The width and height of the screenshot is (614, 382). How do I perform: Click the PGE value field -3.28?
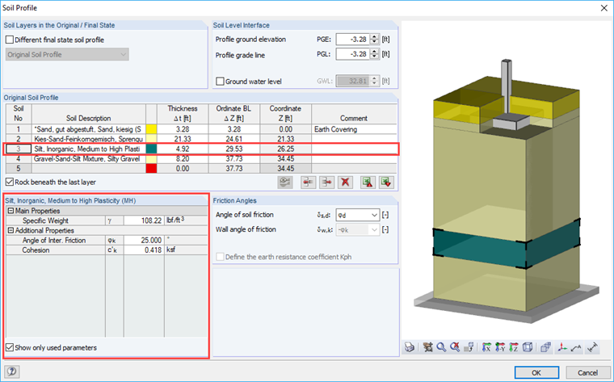pos(353,39)
